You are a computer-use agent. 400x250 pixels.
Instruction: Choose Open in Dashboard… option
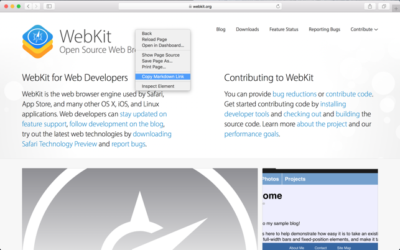click(163, 45)
